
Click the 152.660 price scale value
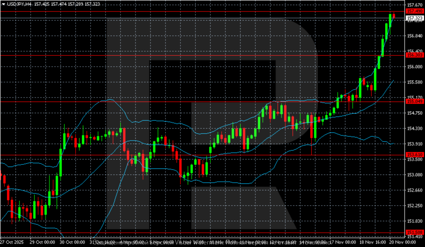click(414, 190)
